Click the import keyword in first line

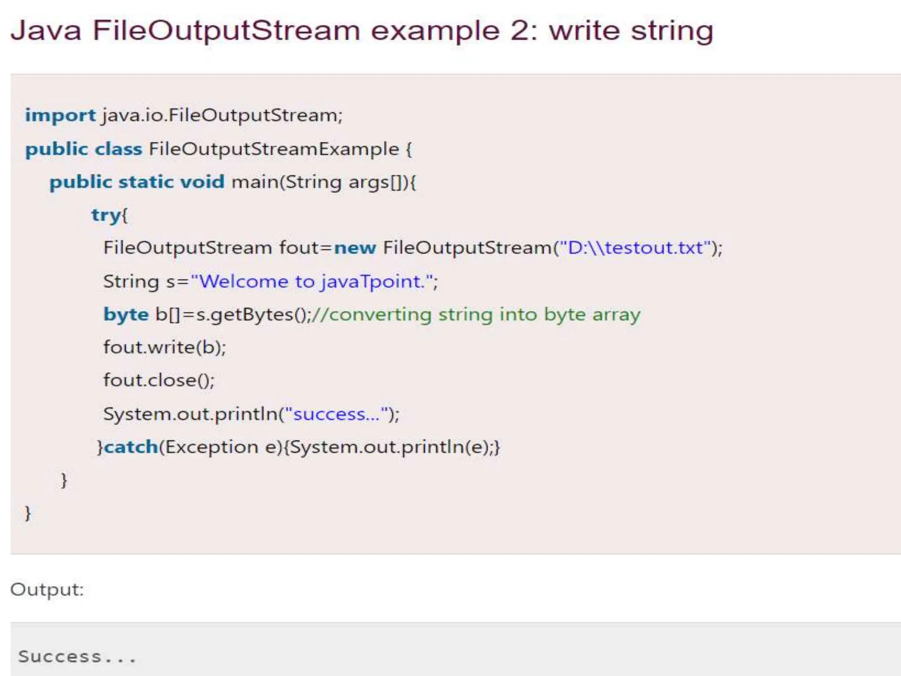point(60,115)
